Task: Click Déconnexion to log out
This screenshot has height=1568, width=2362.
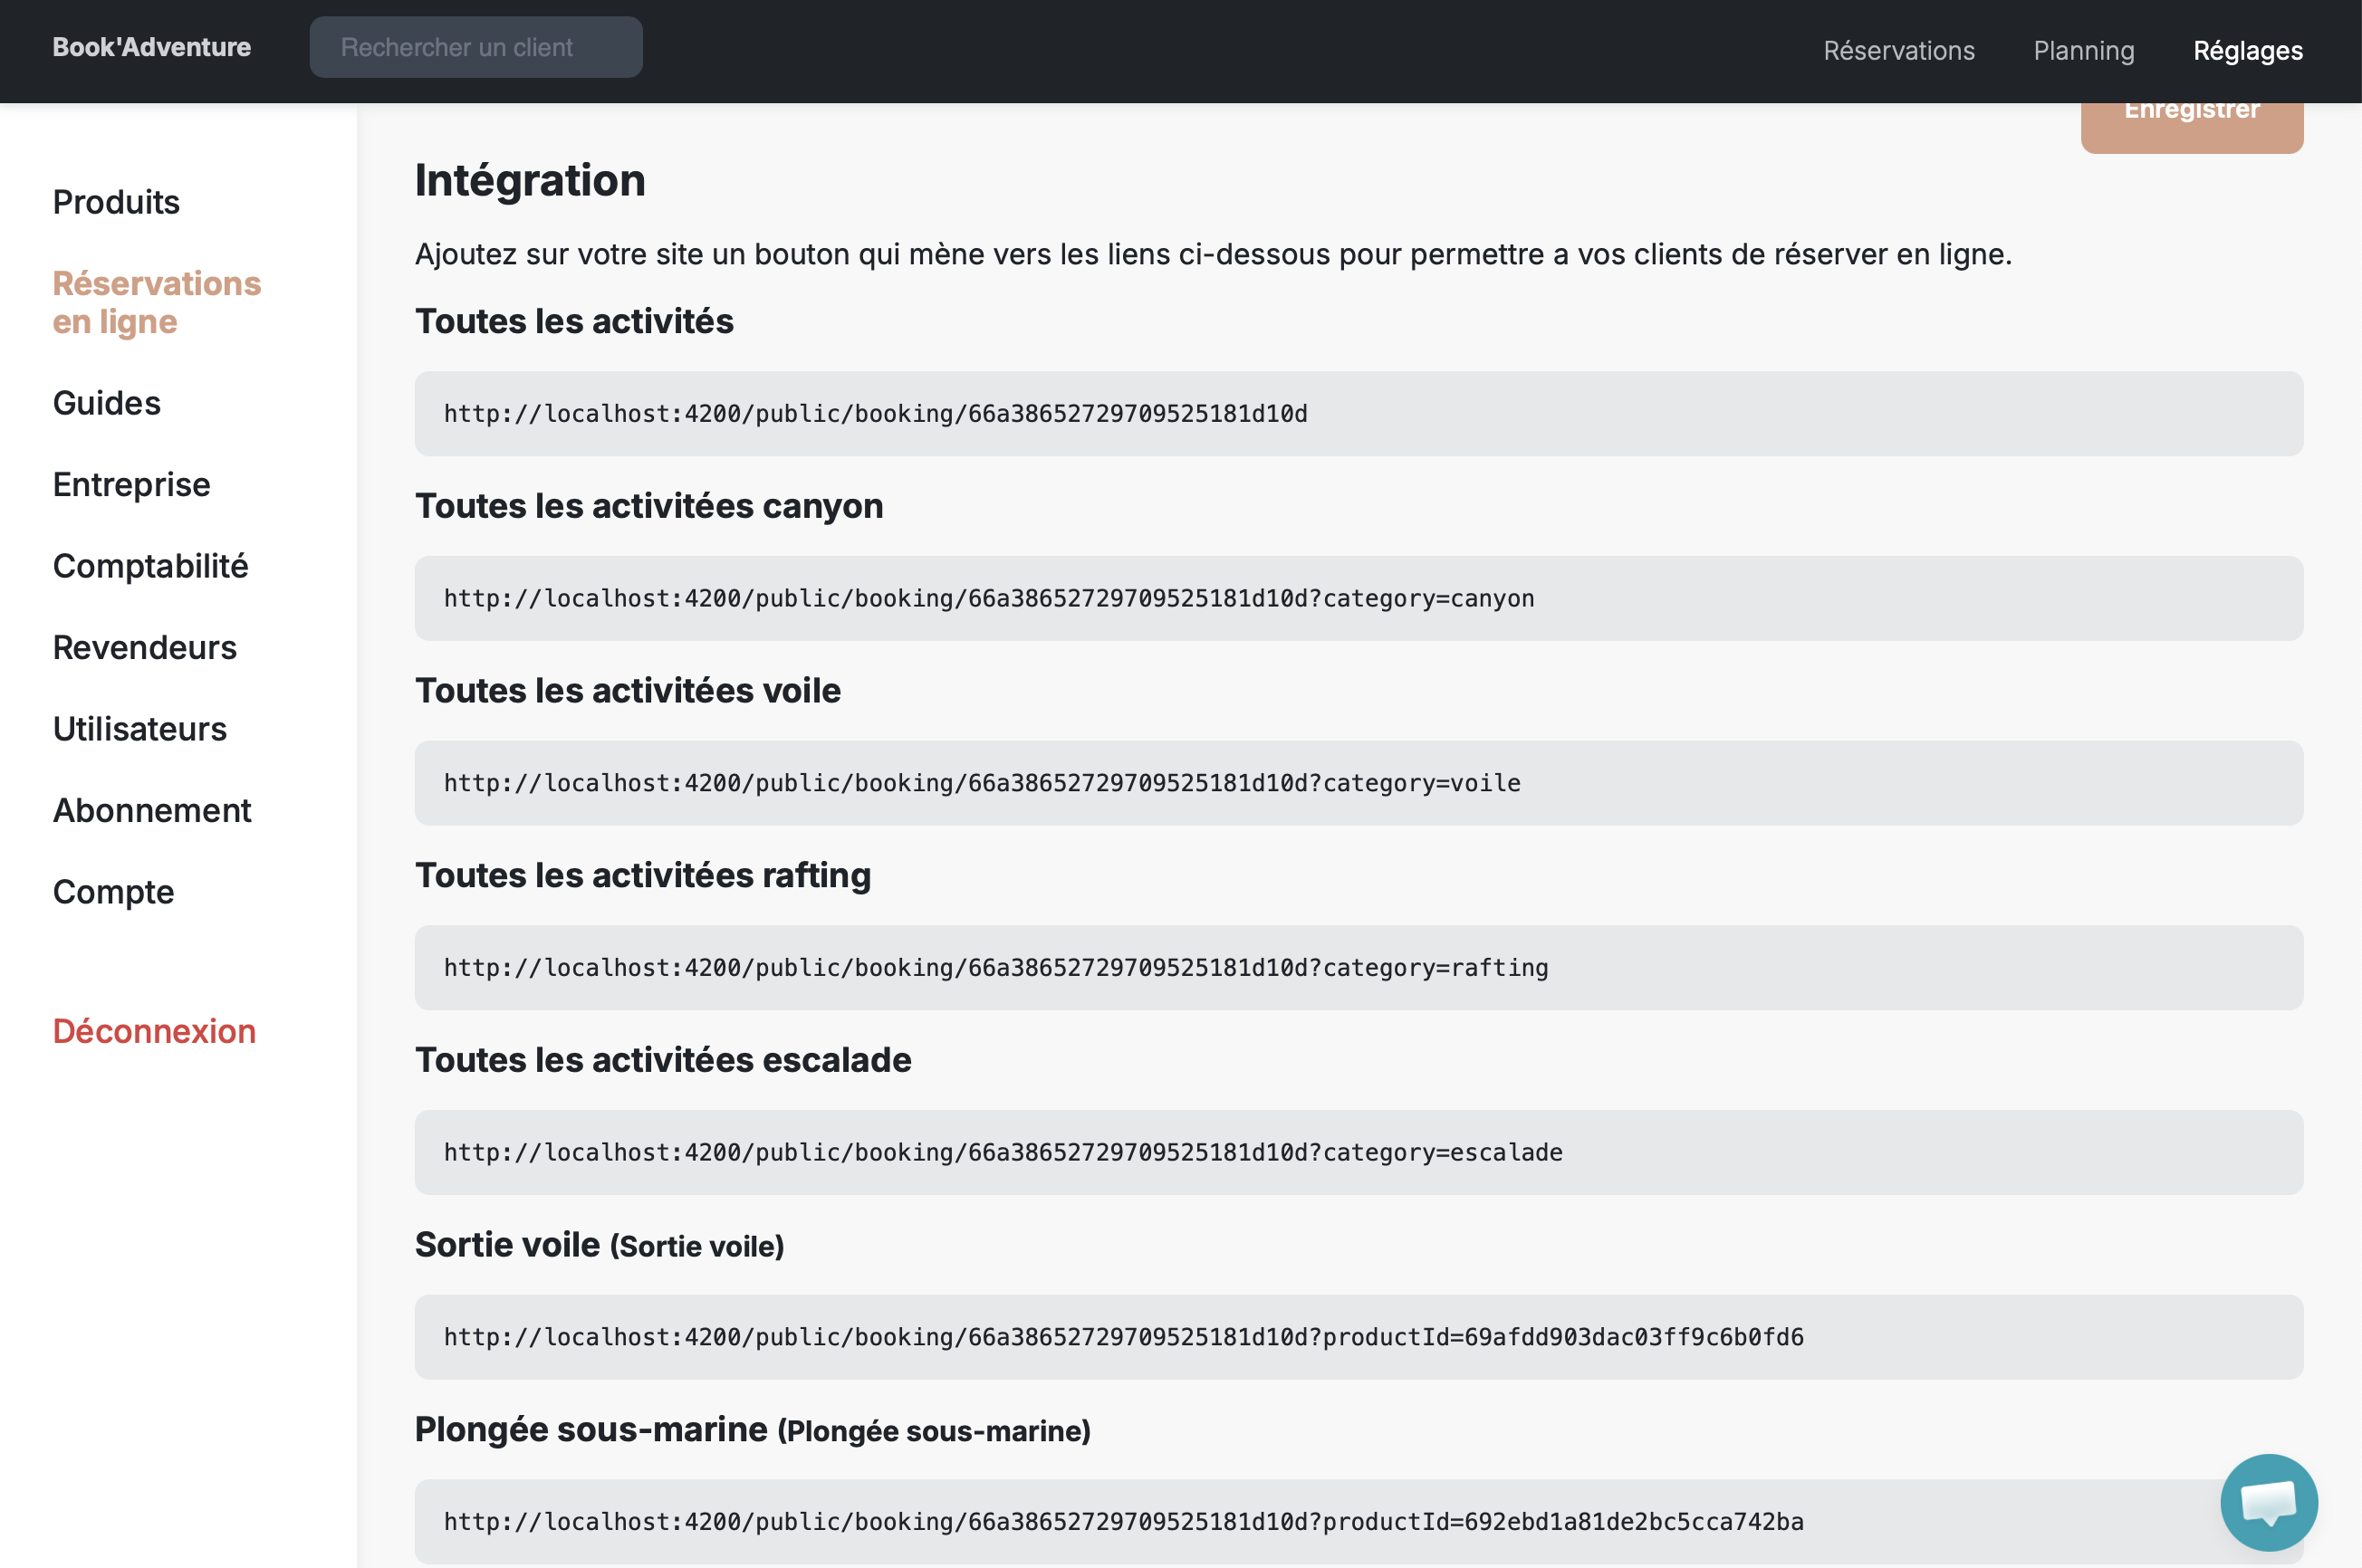Action: (x=154, y=1030)
